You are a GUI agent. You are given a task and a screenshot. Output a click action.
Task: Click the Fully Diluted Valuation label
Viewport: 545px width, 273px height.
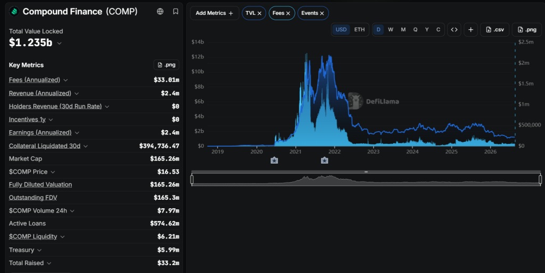click(40, 184)
